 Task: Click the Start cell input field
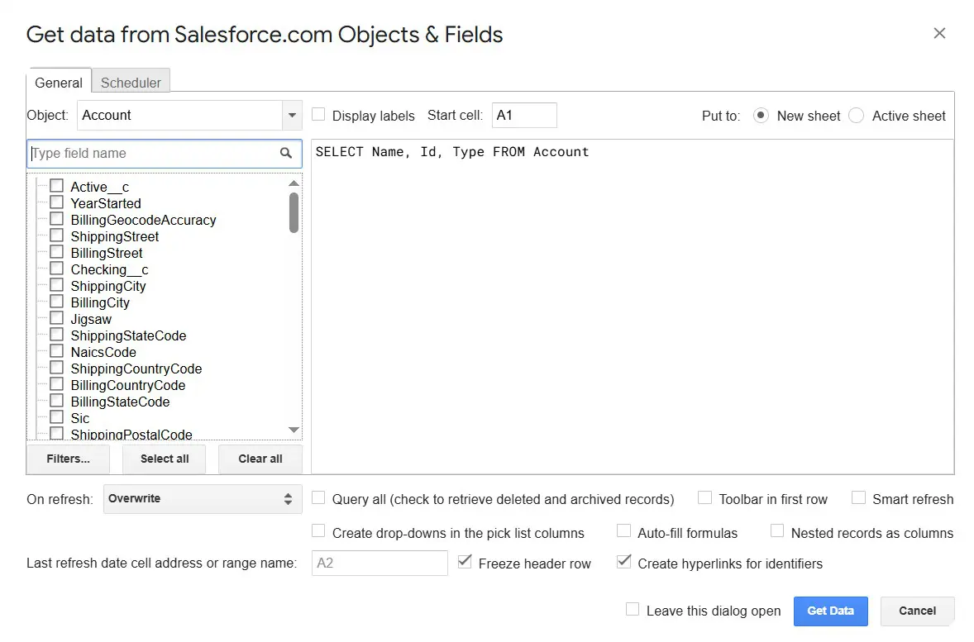pyautogui.click(x=524, y=116)
